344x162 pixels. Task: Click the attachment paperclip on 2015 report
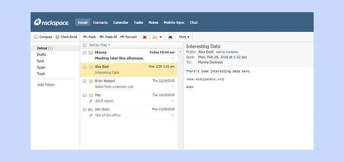pos(91,101)
